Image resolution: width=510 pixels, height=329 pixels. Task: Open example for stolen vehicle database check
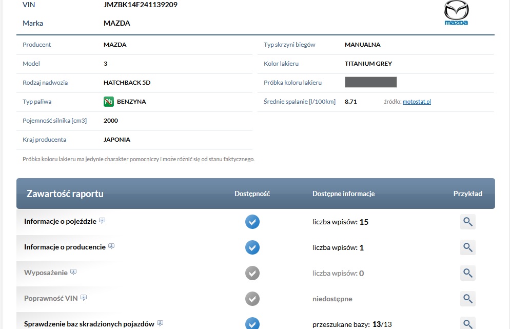pos(467,323)
